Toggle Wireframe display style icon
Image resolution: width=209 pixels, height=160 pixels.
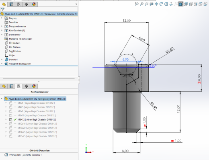click(x=201, y=4)
